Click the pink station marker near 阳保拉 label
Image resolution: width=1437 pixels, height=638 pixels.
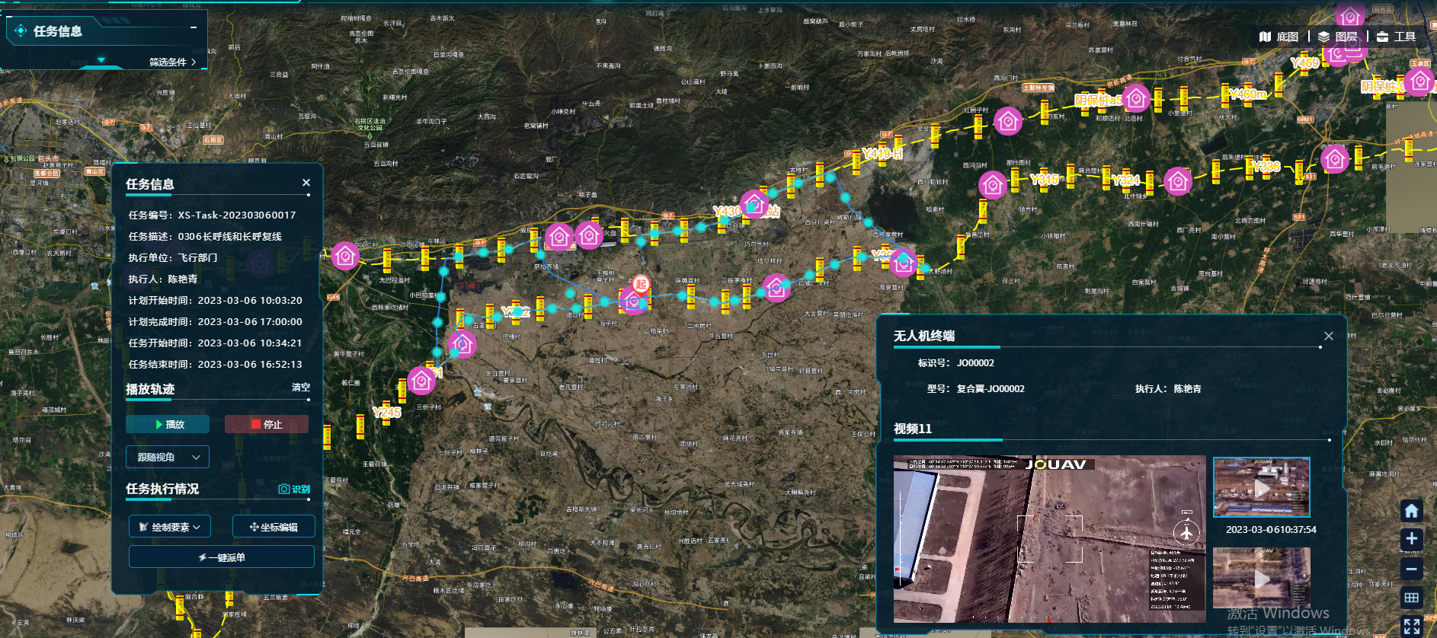click(x=1136, y=97)
